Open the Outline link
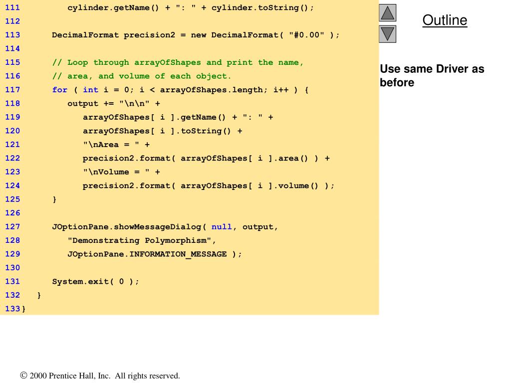This screenshot has width=511, height=383. [445, 20]
